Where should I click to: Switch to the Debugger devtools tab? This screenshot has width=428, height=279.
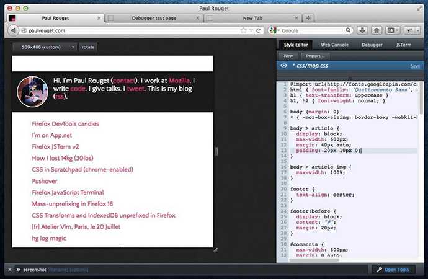pos(372,45)
